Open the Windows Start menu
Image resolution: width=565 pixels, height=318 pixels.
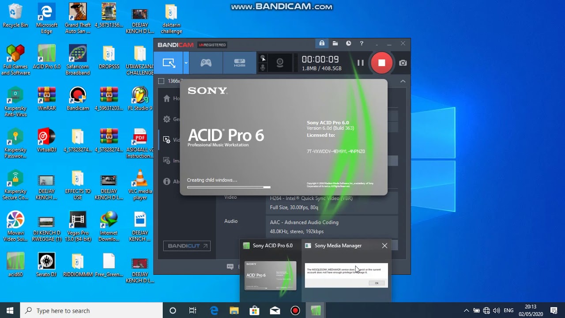click(10, 310)
